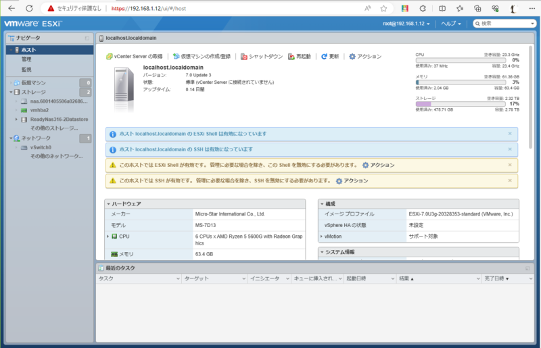This screenshot has width=541, height=348.
Task: Sort by イニシエータ column header
Action: (269, 278)
